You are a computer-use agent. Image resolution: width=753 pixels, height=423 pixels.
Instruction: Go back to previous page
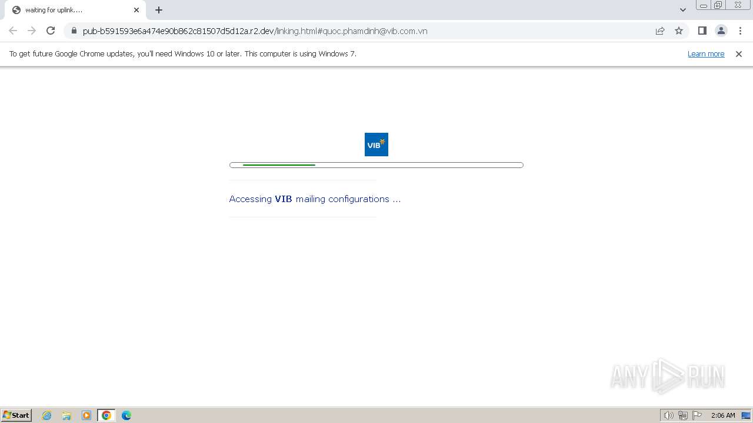(13, 31)
